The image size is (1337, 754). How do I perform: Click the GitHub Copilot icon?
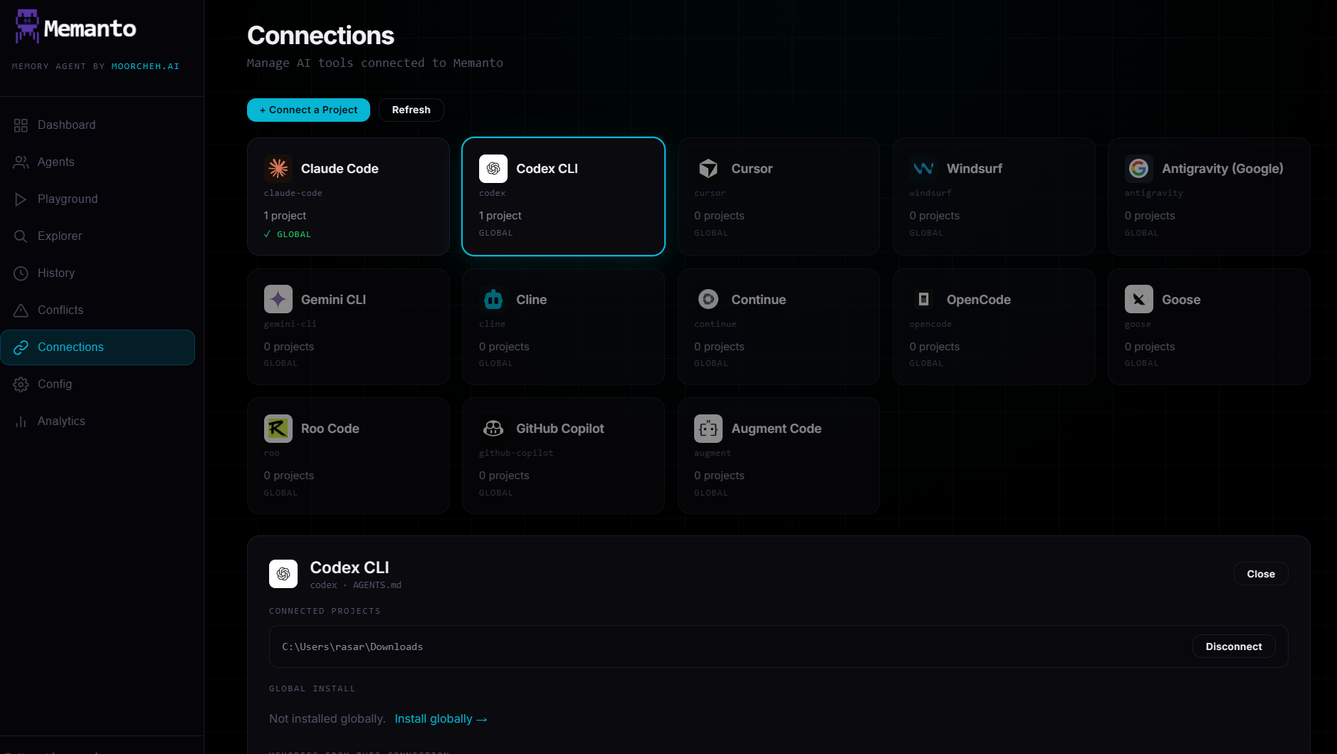pos(493,429)
